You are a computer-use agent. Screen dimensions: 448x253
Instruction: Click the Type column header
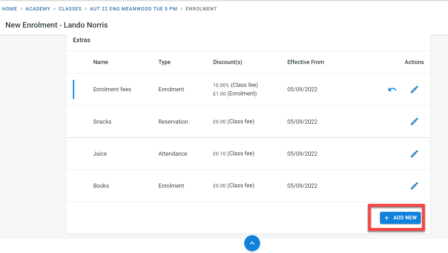click(165, 62)
